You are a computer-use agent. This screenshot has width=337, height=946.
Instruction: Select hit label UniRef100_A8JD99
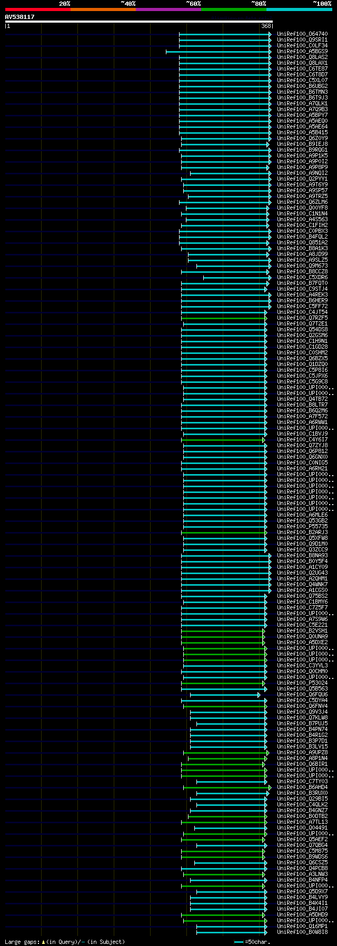[x=302, y=254]
